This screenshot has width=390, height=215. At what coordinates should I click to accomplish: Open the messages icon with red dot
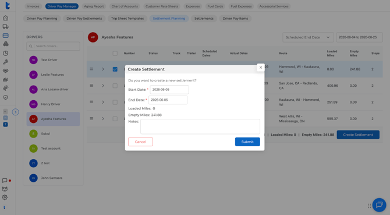pyautogui.click(x=5, y=181)
